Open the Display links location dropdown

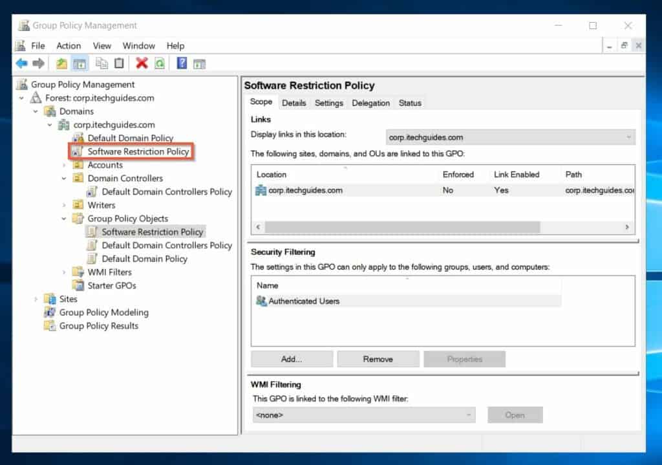pos(629,137)
